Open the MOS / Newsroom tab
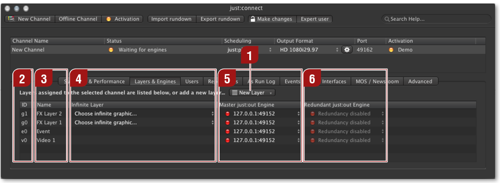 point(377,81)
